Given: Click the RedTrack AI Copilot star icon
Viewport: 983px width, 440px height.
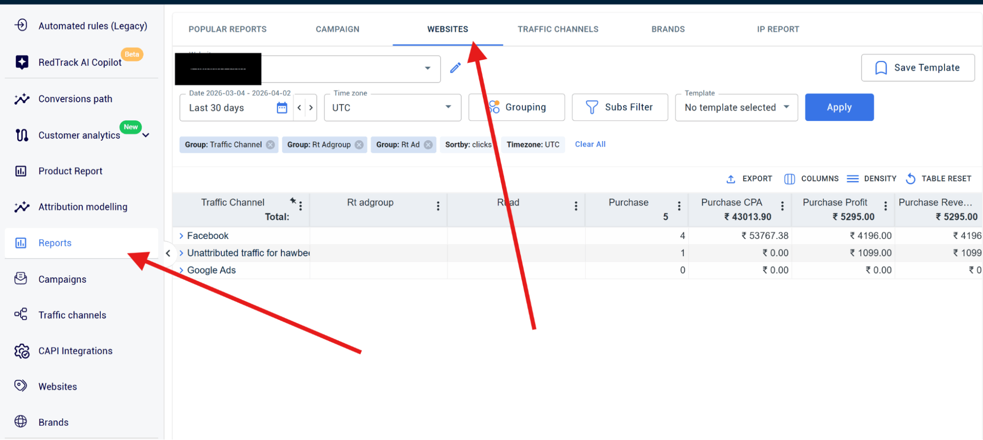Looking at the screenshot, I should tap(22, 62).
